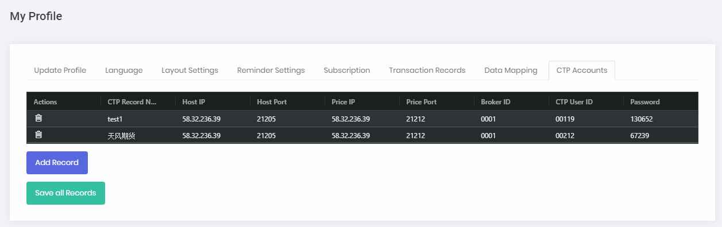Image resolution: width=722 pixels, height=227 pixels.
Task: Delete the test1 record with trash icon
Action: tap(38, 118)
